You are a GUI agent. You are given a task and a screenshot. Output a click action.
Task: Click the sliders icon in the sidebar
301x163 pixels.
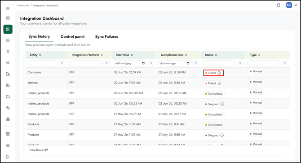pos(8,63)
